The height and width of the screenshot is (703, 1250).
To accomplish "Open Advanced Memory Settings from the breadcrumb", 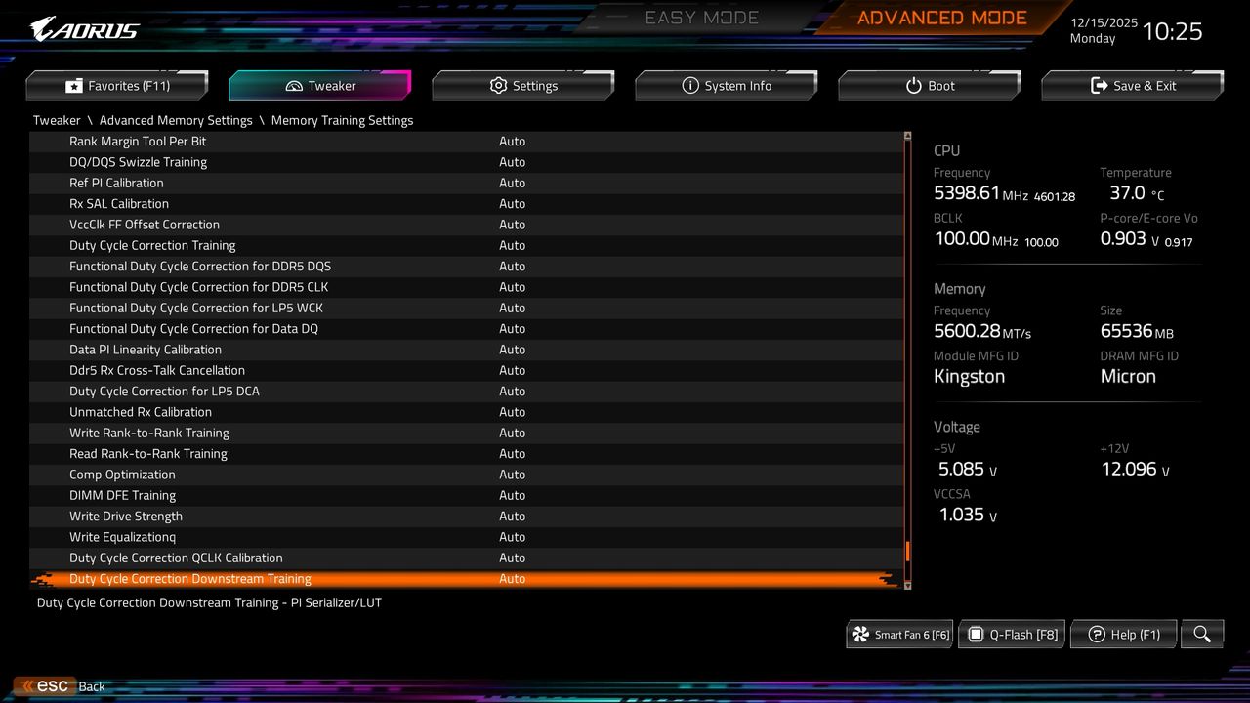I will pyautogui.click(x=176, y=120).
